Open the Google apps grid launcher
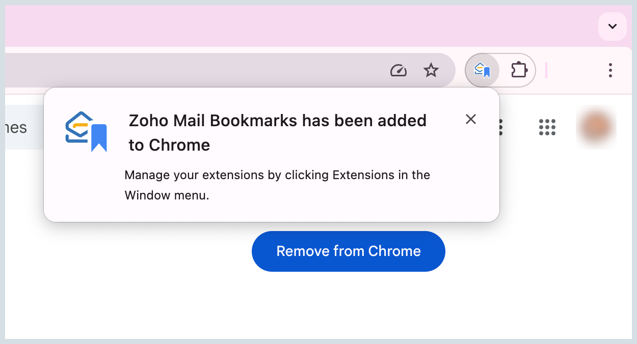 547,127
